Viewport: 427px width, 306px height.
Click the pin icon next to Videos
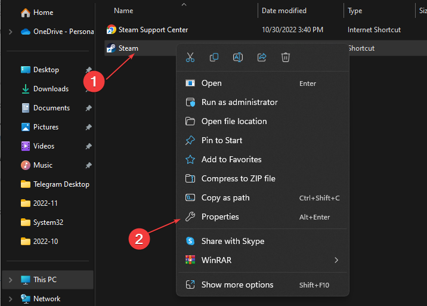88,146
